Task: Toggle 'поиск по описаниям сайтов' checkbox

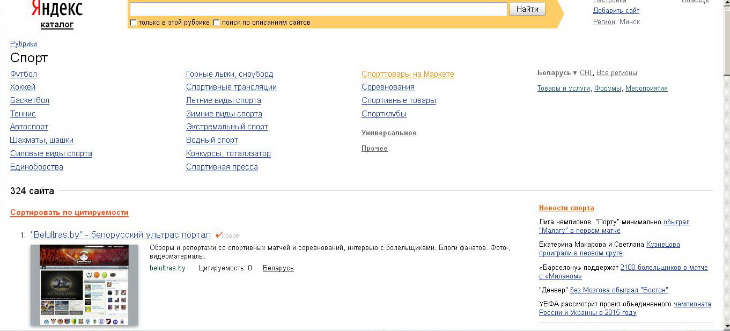Action: coord(217,23)
